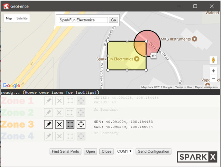Zoom out the map with minus
Image resolution: width=221 pixels, height=167 pixels.
[x=213, y=79]
